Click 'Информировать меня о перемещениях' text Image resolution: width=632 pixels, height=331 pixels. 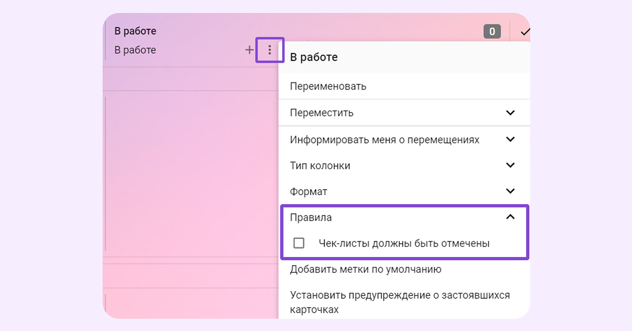click(384, 140)
